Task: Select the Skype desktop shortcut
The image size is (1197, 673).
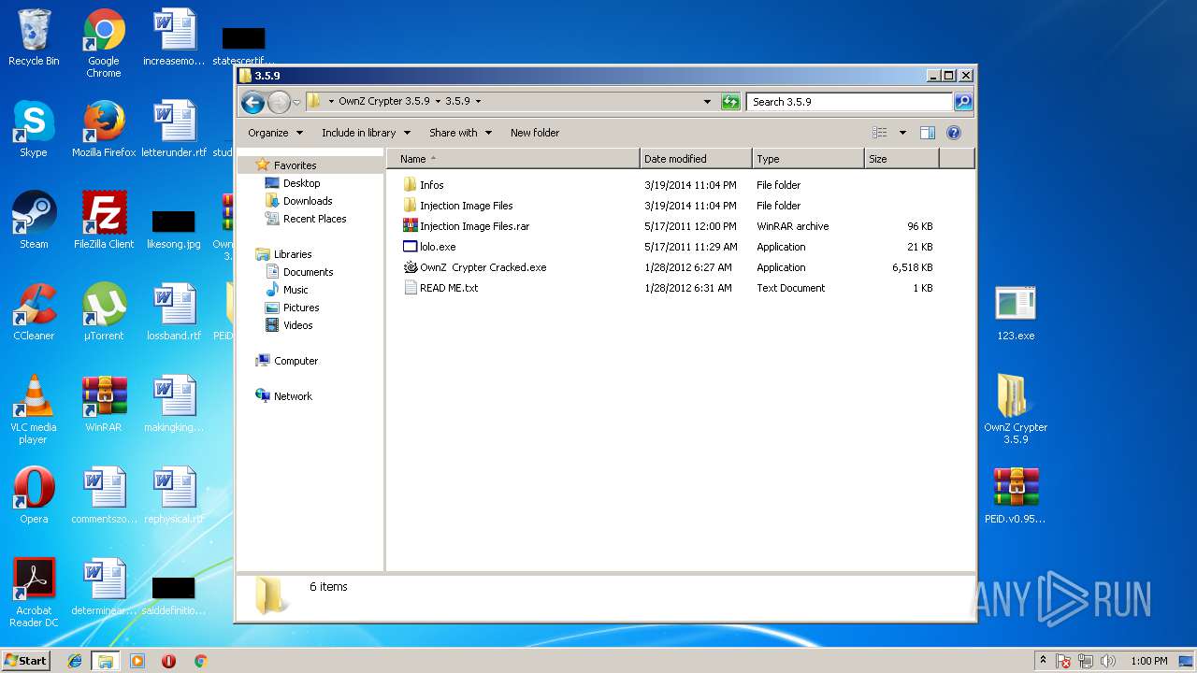Action: point(34,130)
